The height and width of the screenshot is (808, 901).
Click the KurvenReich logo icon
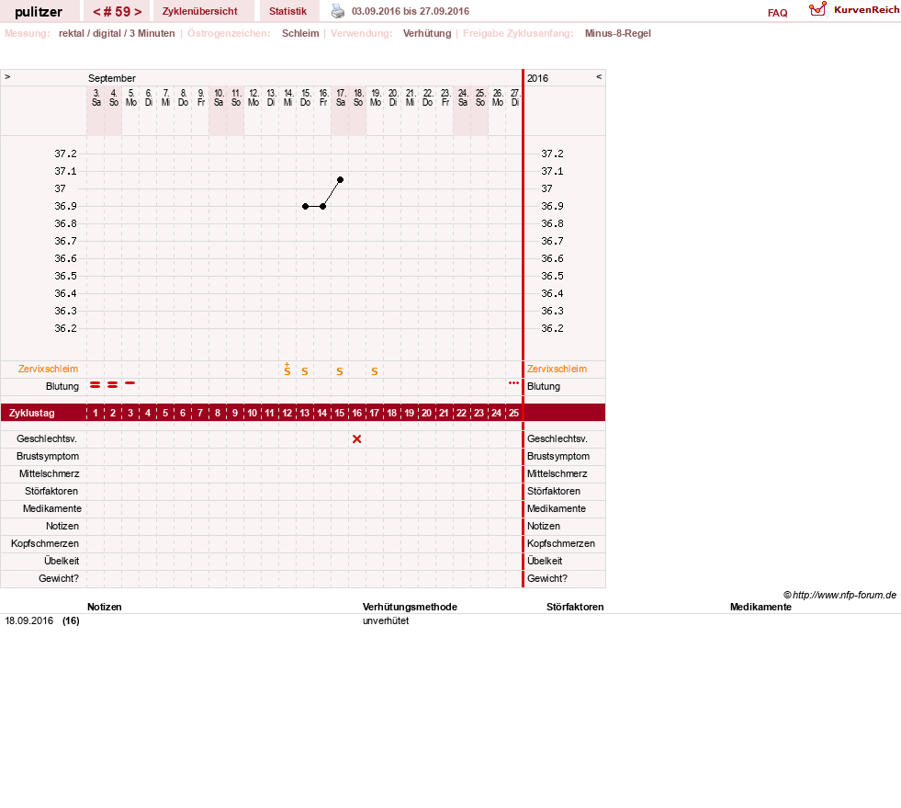[817, 8]
